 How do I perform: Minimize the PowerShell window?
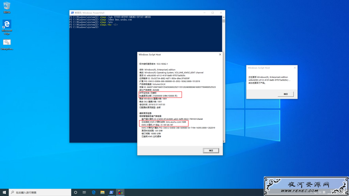(204, 13)
